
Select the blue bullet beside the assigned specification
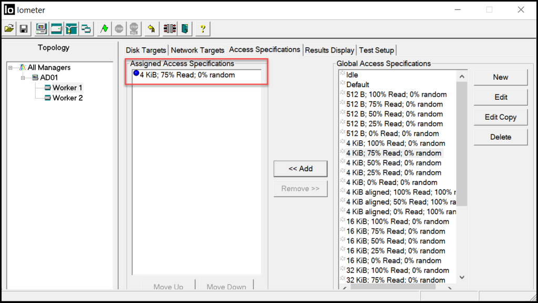coord(136,75)
